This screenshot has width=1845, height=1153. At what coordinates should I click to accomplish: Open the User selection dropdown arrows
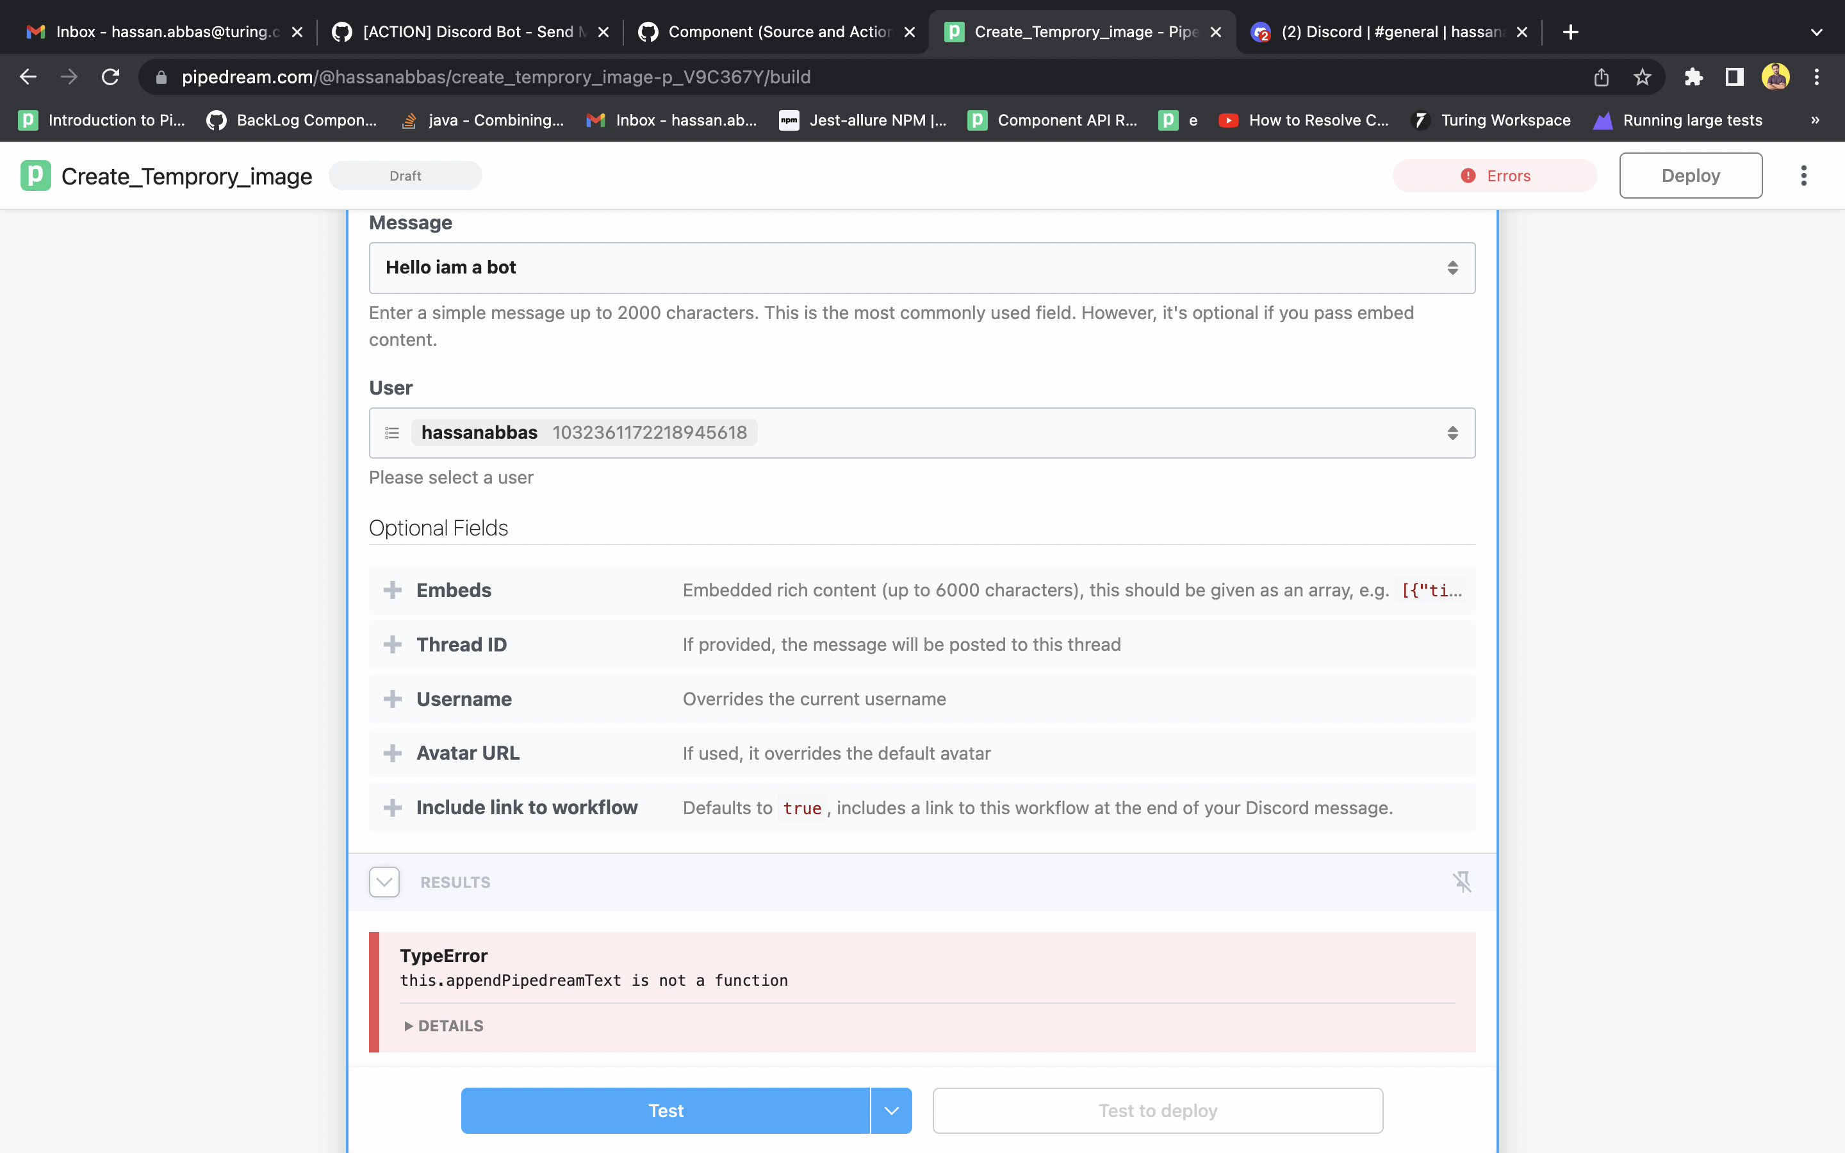coord(1453,432)
